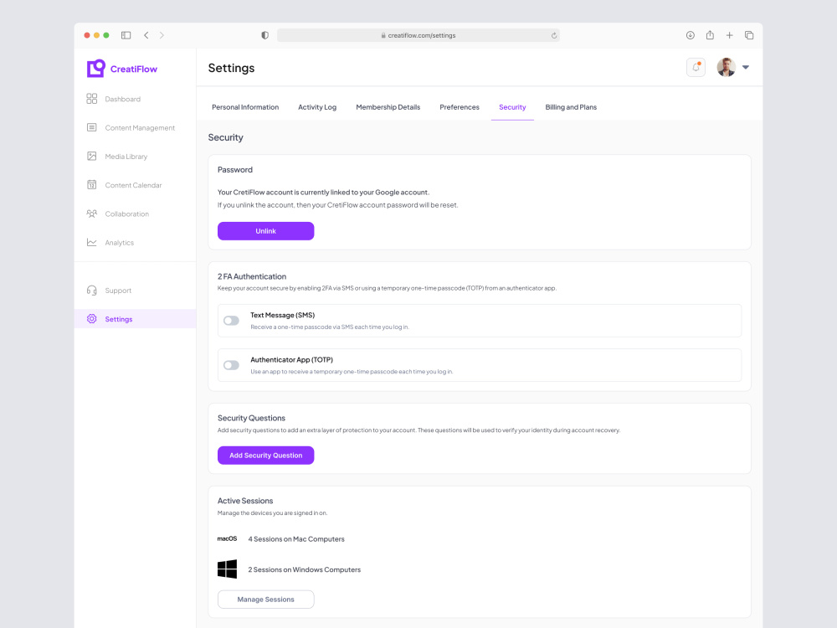
Task: Open Content Management in the sidebar
Action: (x=131, y=127)
